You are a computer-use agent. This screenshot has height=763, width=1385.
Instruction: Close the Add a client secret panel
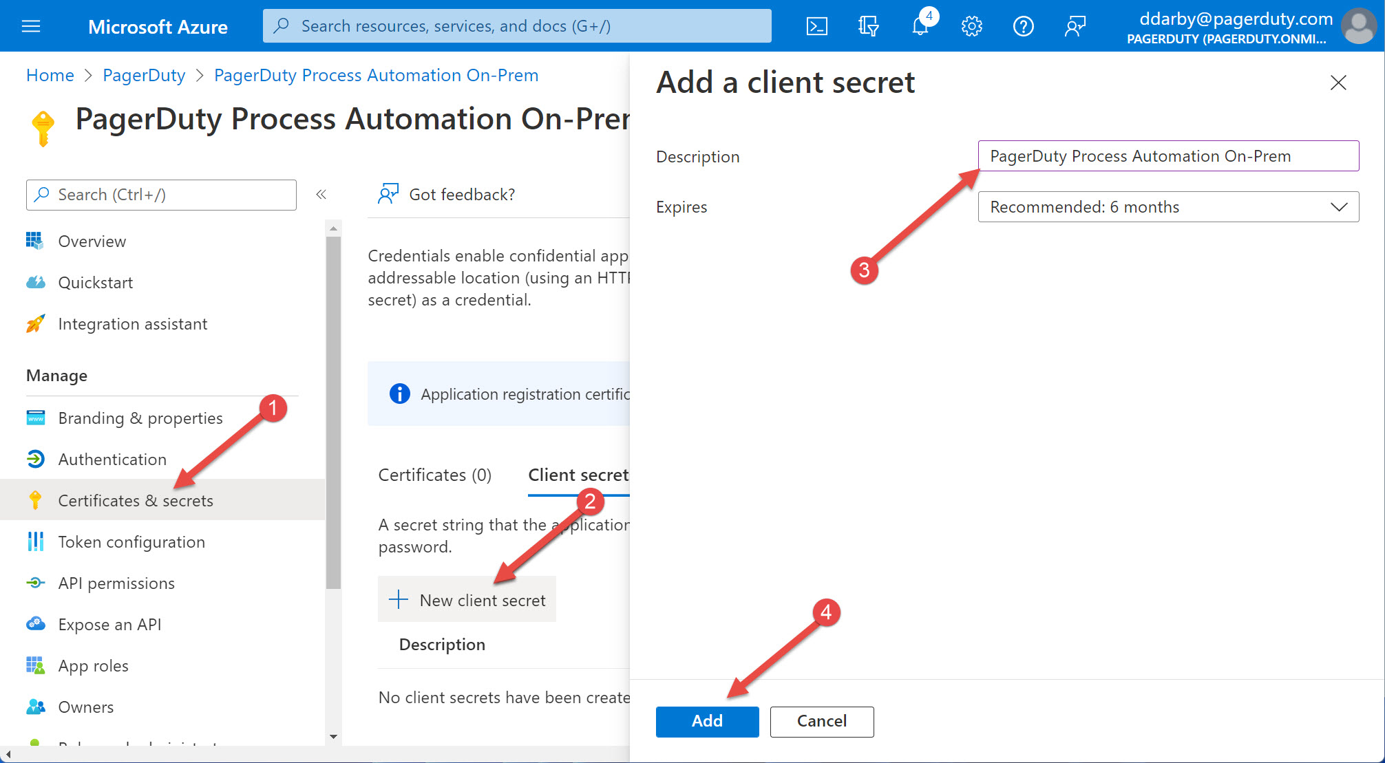point(1338,83)
